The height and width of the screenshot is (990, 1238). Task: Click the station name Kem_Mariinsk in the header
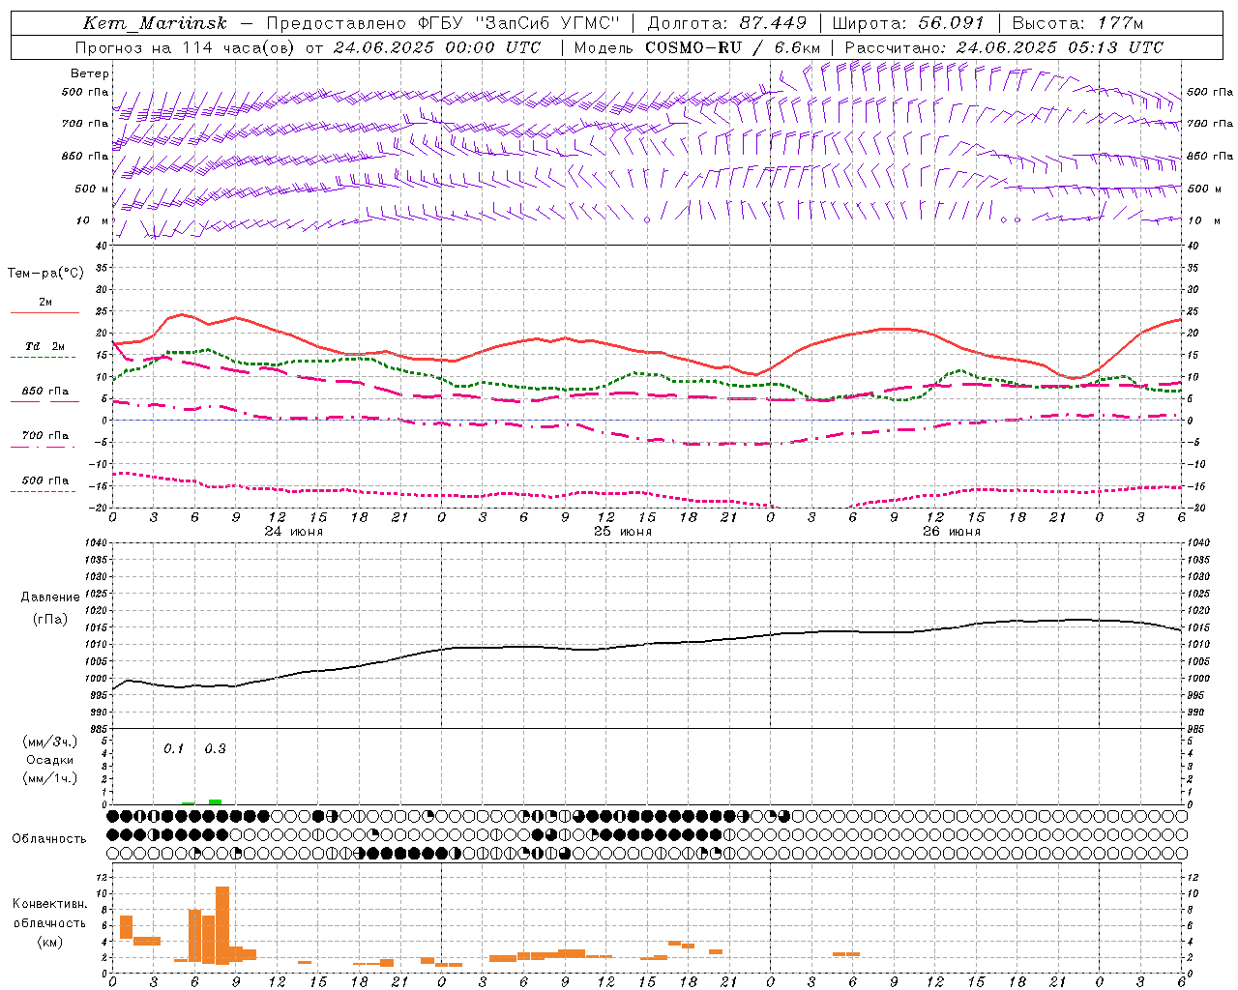155,24
